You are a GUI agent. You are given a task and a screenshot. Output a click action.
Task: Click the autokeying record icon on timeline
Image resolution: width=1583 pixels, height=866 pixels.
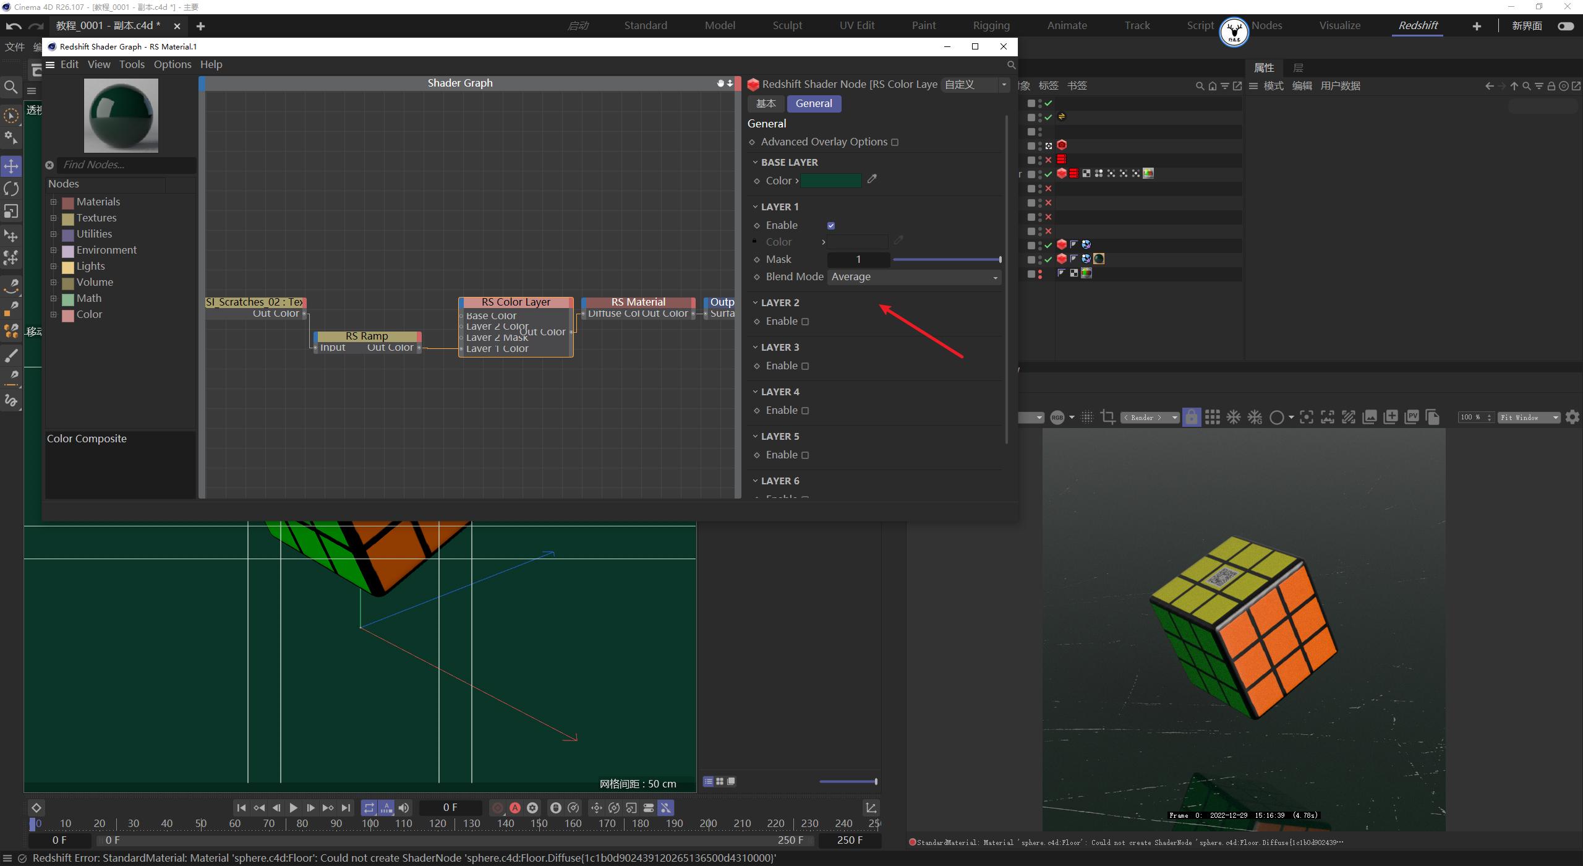pos(514,807)
